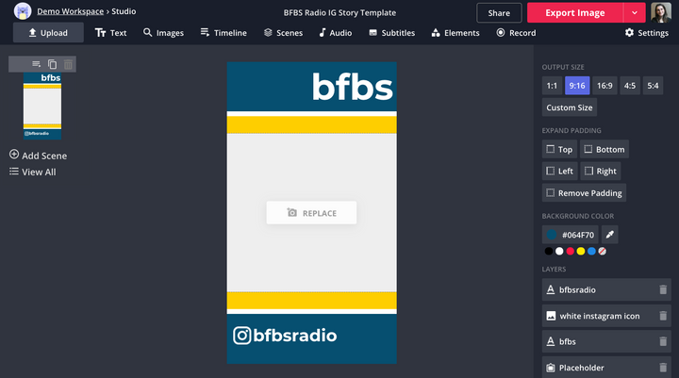Click the Upload button
This screenshot has height=378, width=679.
[48, 33]
